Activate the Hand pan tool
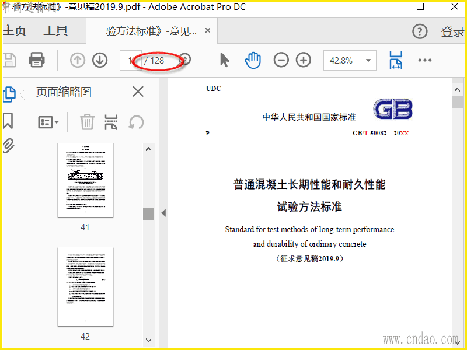This screenshot has width=467, height=350. tap(253, 60)
